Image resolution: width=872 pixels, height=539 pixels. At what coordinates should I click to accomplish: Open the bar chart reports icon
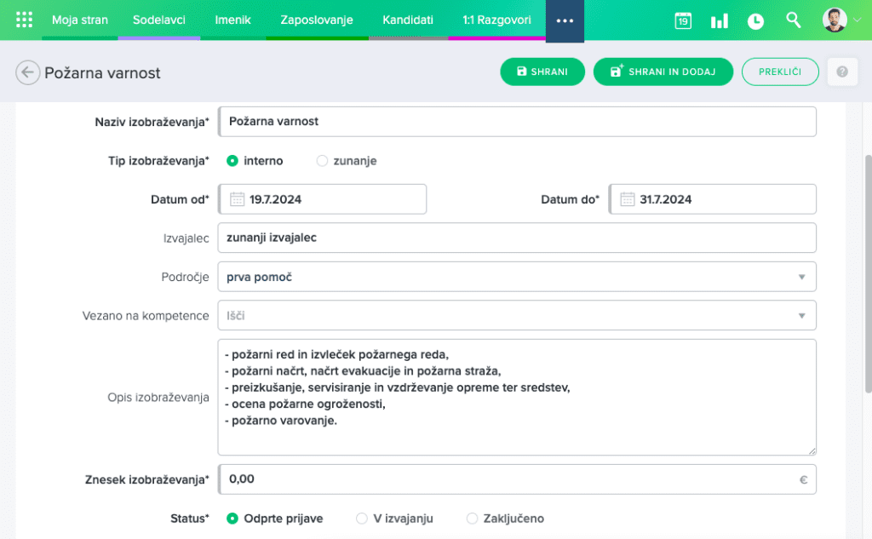[720, 20]
